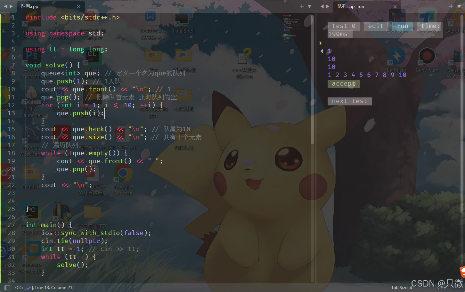Click the for loop header on line 12
Viewport: 465px width, 292px height.
(102, 105)
